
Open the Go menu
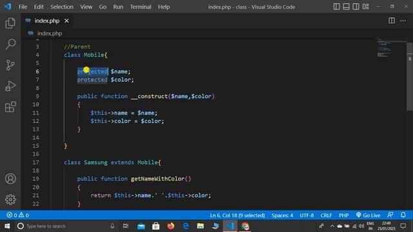[103, 7]
